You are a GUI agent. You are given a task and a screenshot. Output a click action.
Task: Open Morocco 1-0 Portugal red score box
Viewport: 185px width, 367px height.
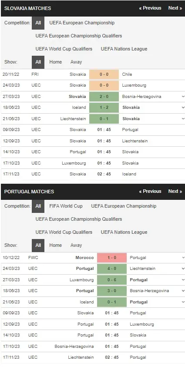(x=112, y=257)
